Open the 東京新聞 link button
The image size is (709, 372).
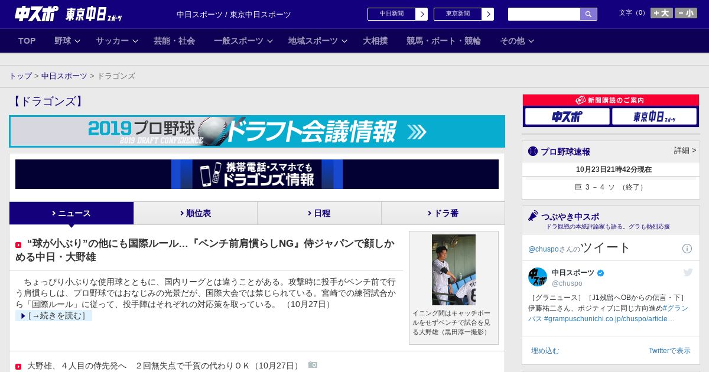click(458, 14)
